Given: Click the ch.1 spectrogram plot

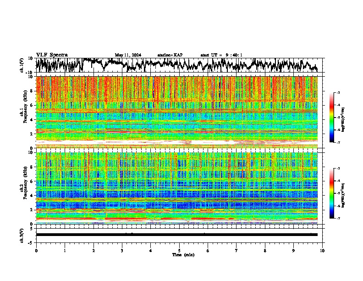Looking at the screenshot, I should [177, 112].
